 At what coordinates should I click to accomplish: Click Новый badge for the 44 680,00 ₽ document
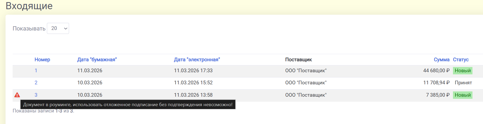[462, 71]
